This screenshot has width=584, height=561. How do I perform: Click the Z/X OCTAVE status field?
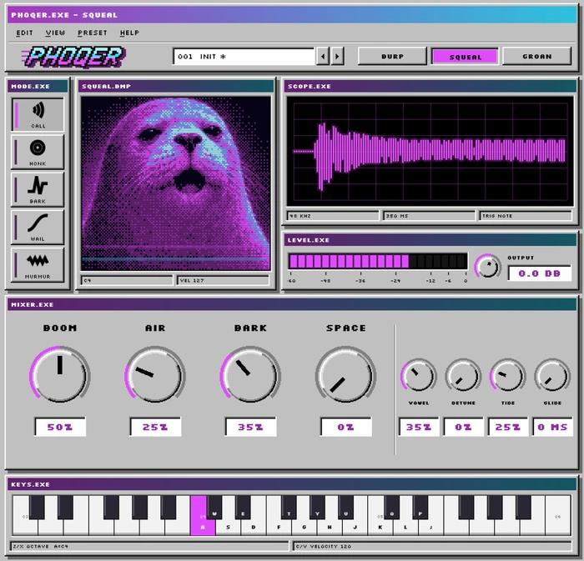(x=149, y=546)
